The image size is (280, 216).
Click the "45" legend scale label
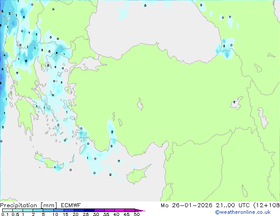(127, 214)
